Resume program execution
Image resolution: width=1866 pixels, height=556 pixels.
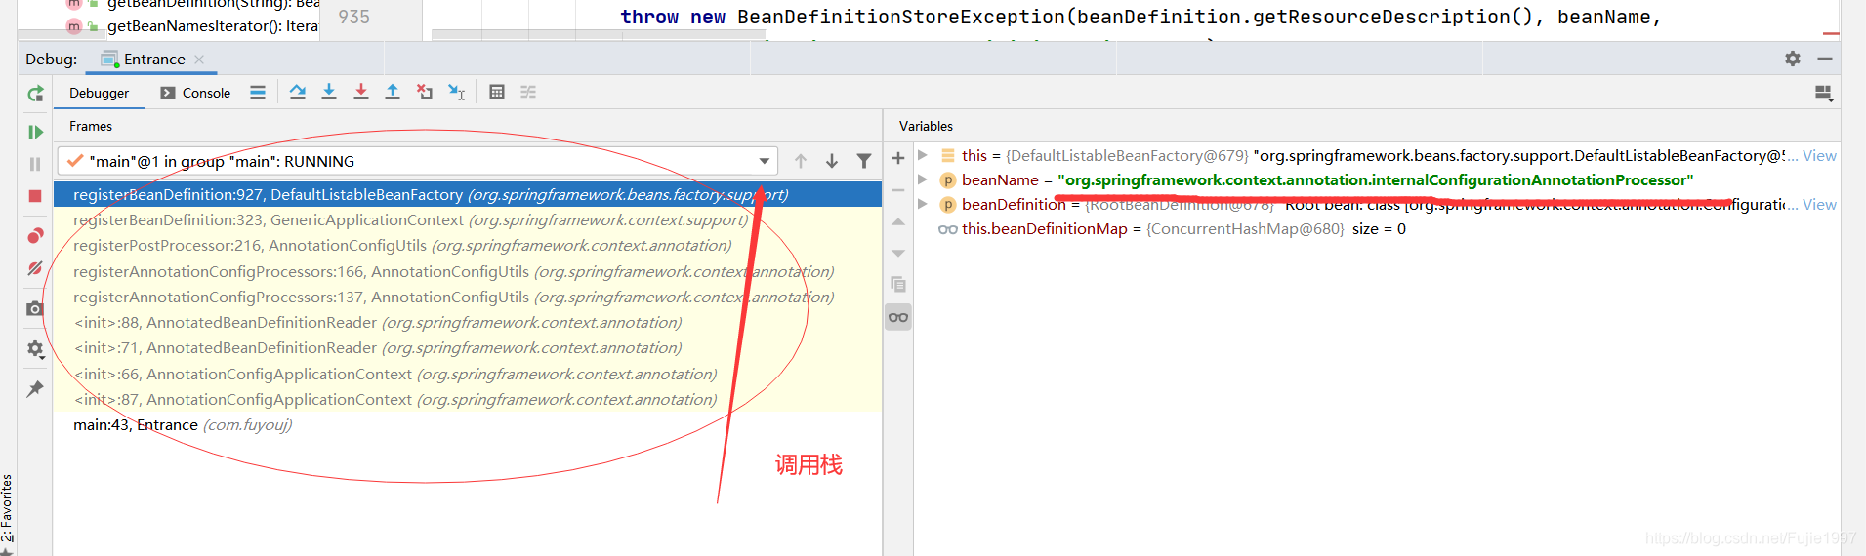coord(35,132)
